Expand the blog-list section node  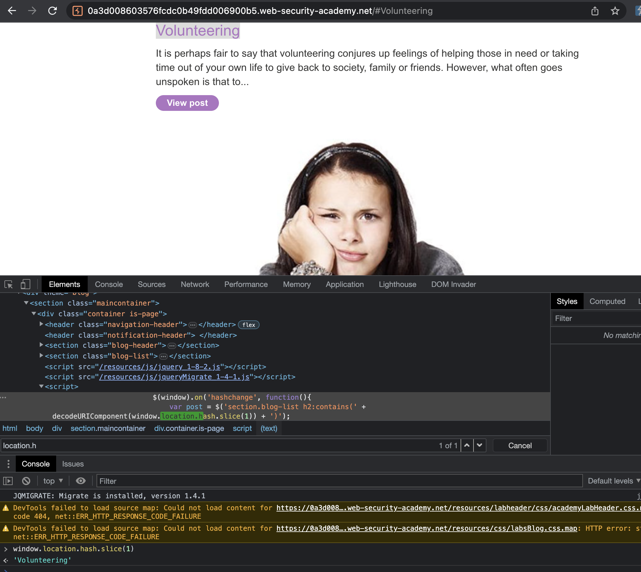pyautogui.click(x=41, y=356)
